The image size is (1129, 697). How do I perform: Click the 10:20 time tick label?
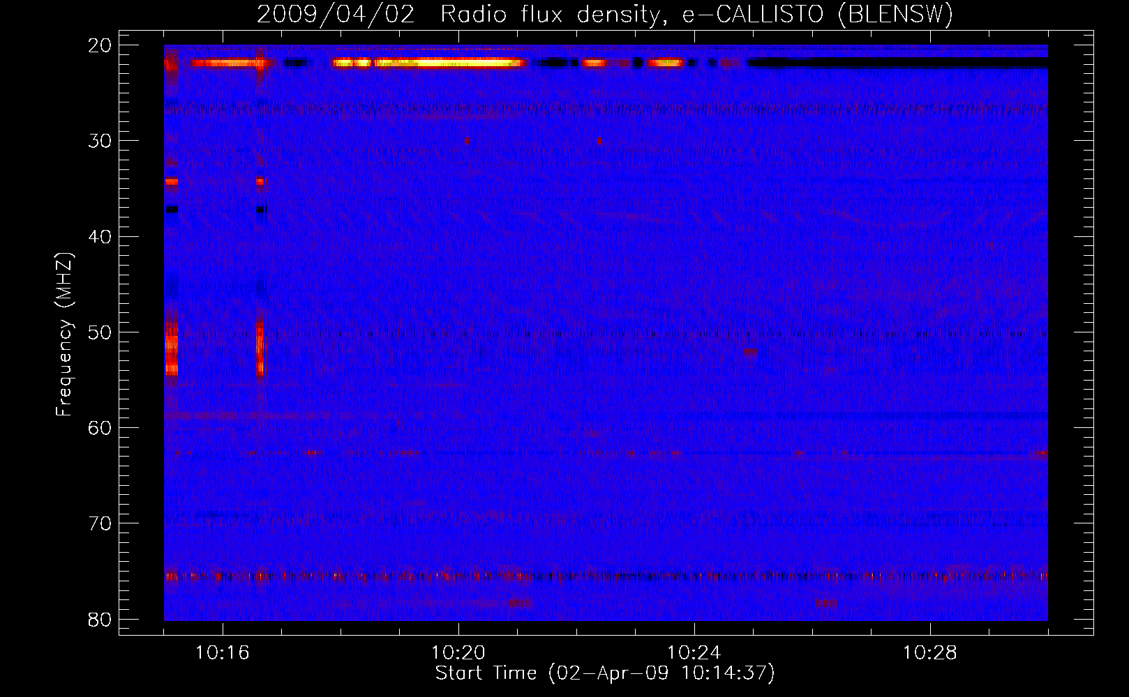click(458, 653)
